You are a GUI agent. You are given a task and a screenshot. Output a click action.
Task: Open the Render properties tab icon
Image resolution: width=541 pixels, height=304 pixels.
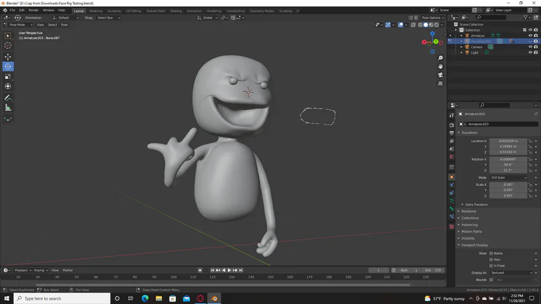451,125
